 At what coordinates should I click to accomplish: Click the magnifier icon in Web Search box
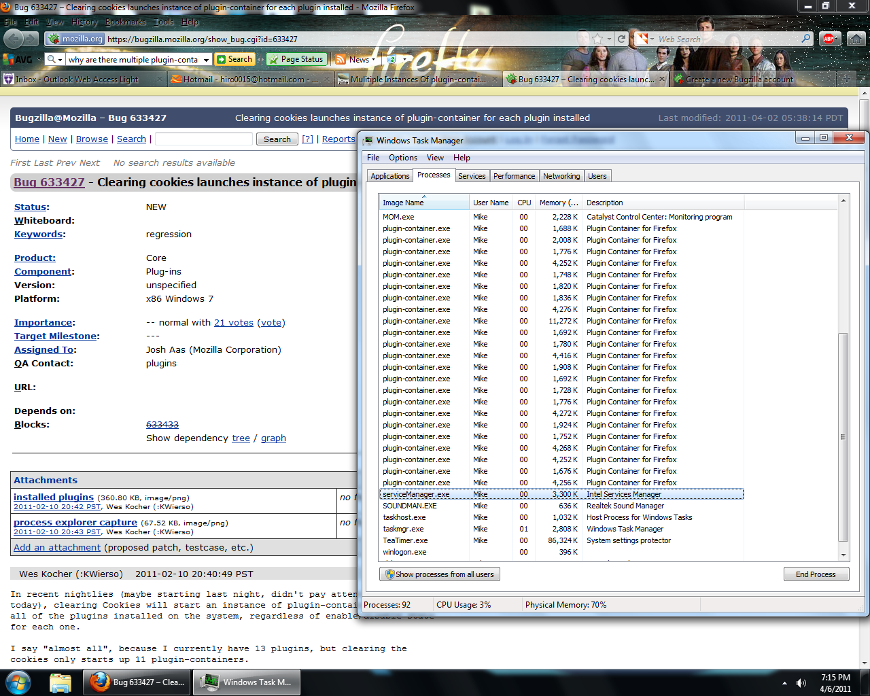coord(806,39)
